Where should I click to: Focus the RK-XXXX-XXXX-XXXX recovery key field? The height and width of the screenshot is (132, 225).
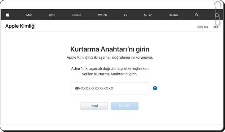click(x=110, y=88)
